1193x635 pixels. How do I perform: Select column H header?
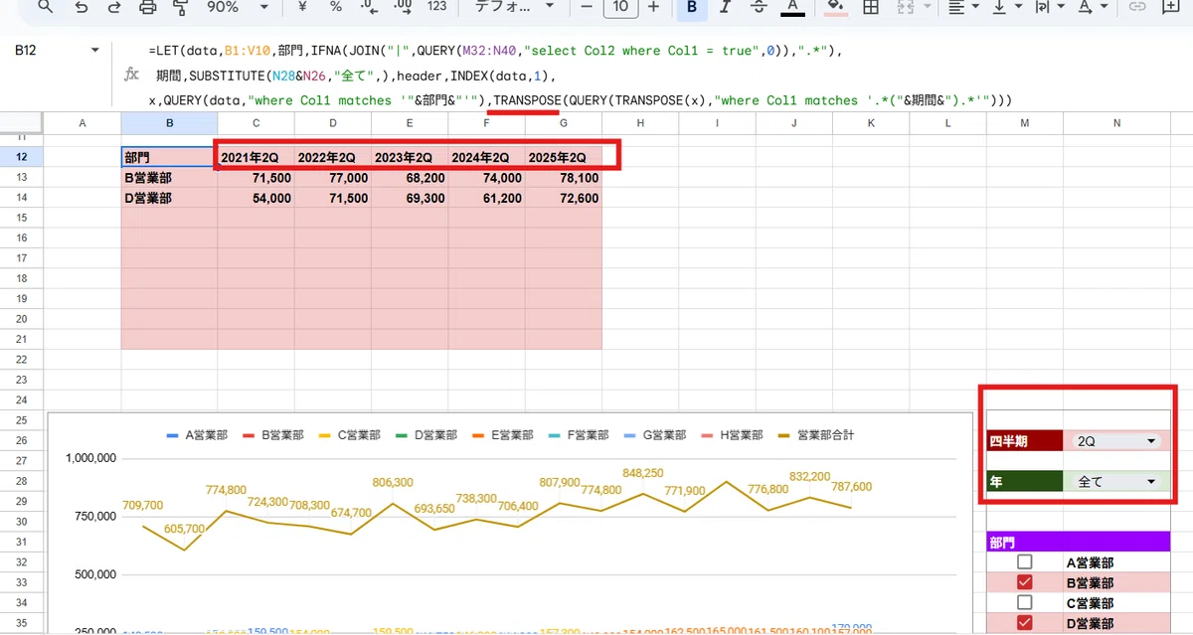(x=640, y=123)
